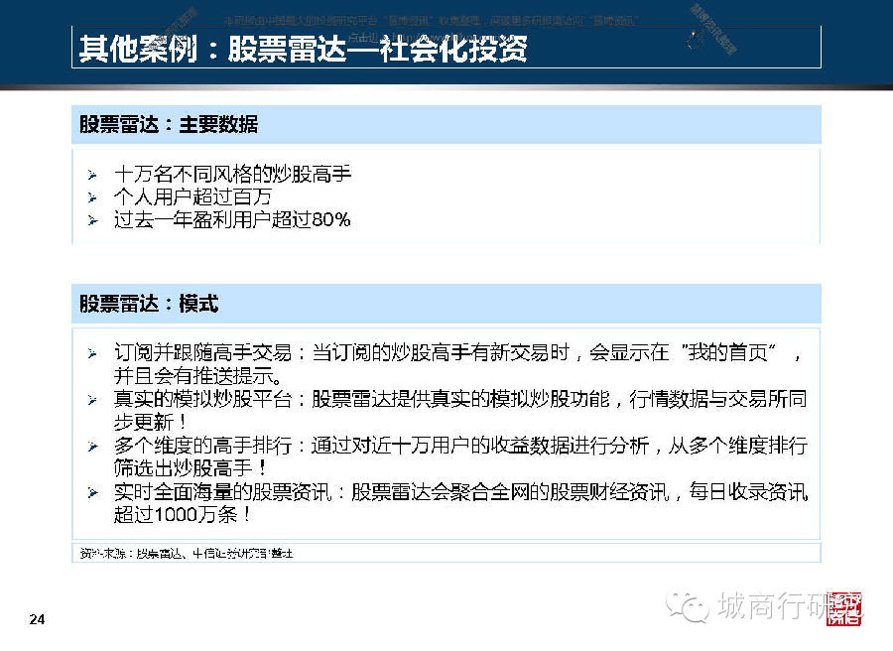
Task: Click the arrow bullet before 多个维度的高手排行
Action: [92, 446]
